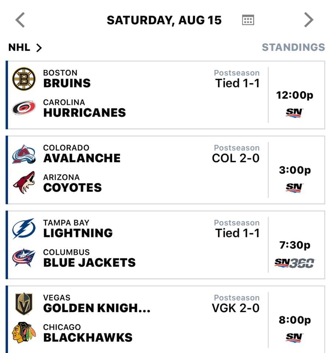Click the Arizona Coyotes team logo
Screen dimensions: 329x353
(x=24, y=182)
